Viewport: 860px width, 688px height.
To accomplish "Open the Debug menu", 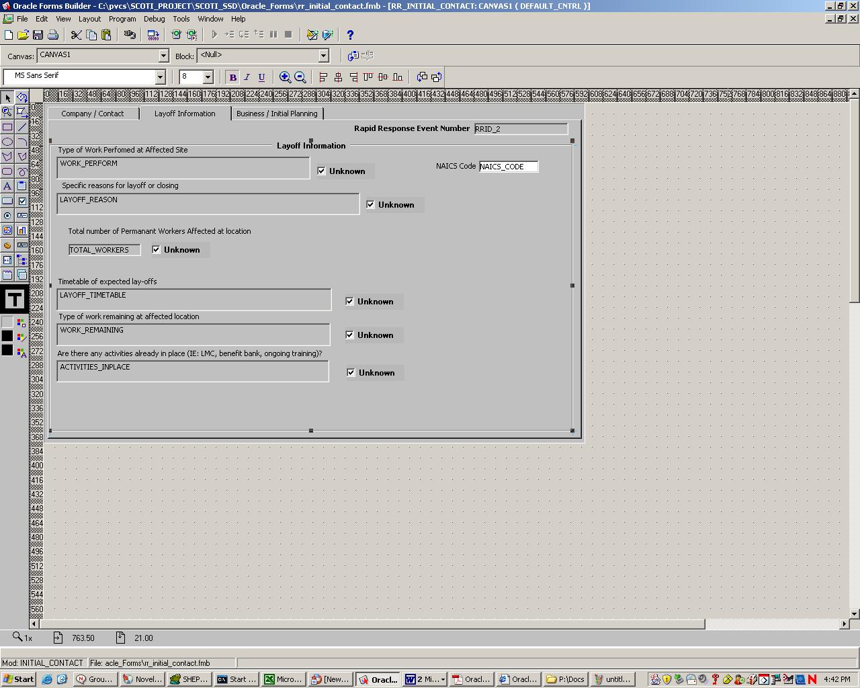I will click(154, 19).
